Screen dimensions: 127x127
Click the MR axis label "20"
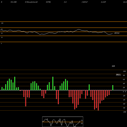(124, 88)
